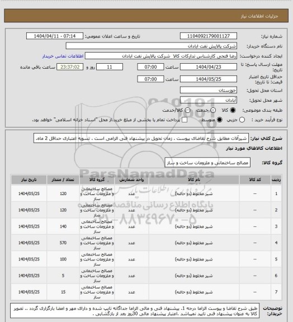Select the کالا/خدمت radio button
Image resolution: width=293 pixels, height=322 pixels.
pos(187,110)
